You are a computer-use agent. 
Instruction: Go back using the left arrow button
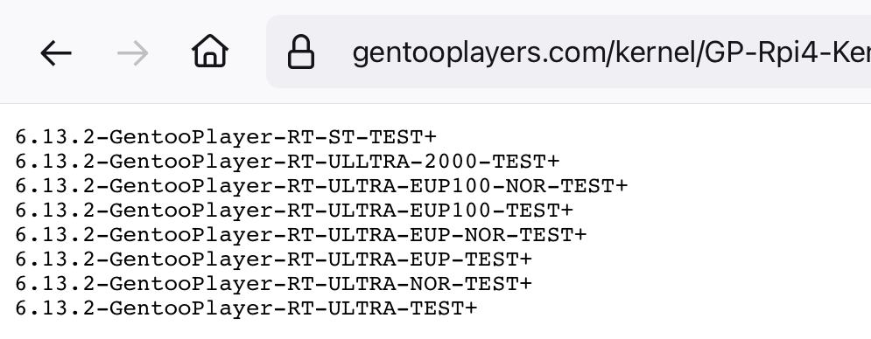[56, 53]
